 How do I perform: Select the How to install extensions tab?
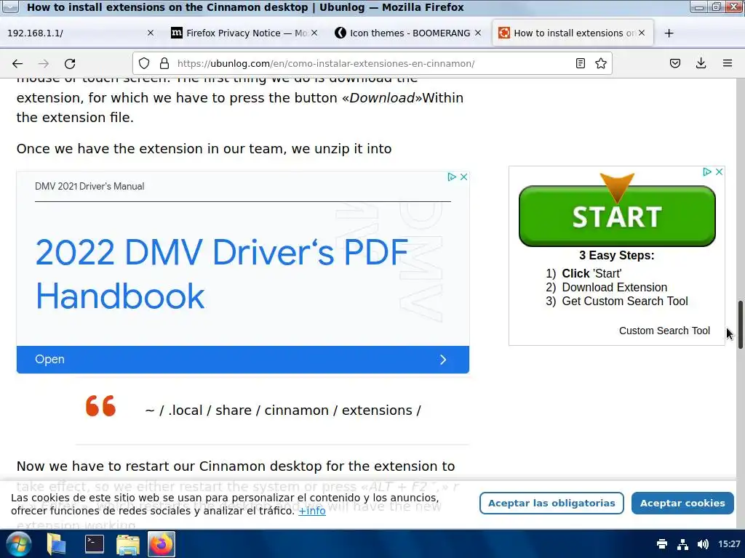click(x=573, y=33)
